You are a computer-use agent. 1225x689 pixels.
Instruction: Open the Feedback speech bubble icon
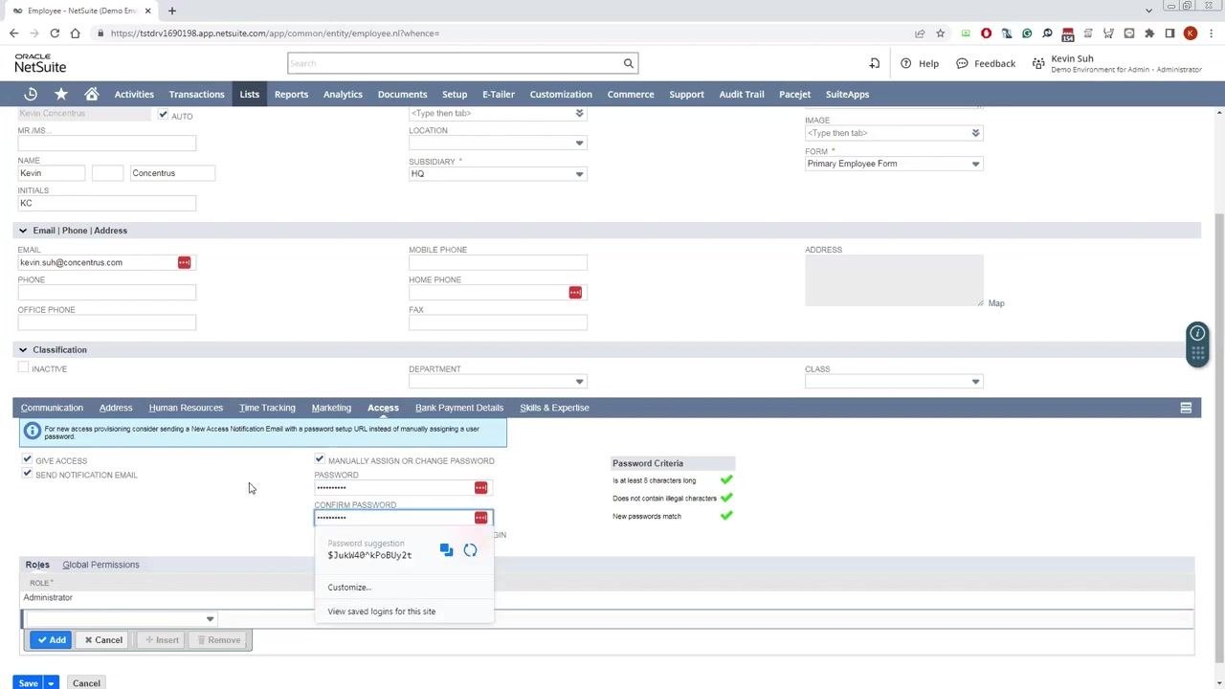pyautogui.click(x=962, y=63)
